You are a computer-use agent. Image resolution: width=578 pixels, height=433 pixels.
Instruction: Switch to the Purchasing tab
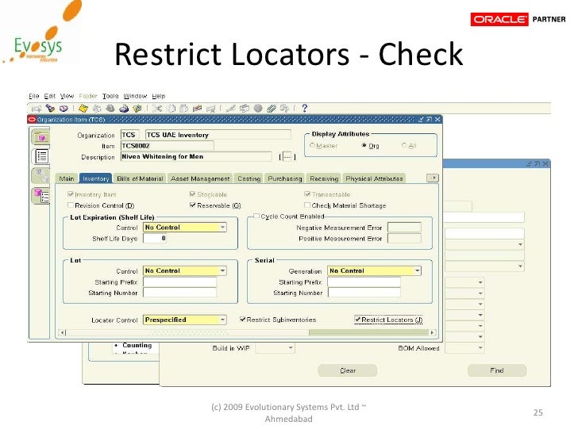[285, 178]
